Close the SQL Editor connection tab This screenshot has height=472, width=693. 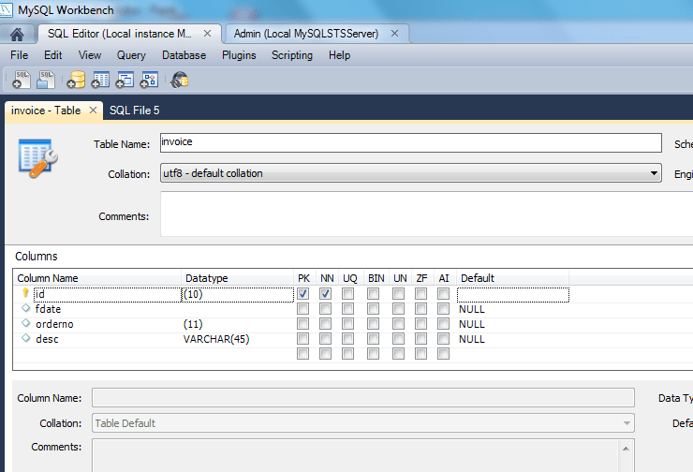[207, 34]
